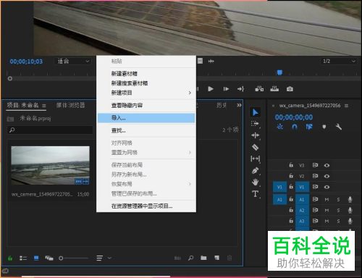
Task: Switch project panel to List view
Action: [23, 258]
